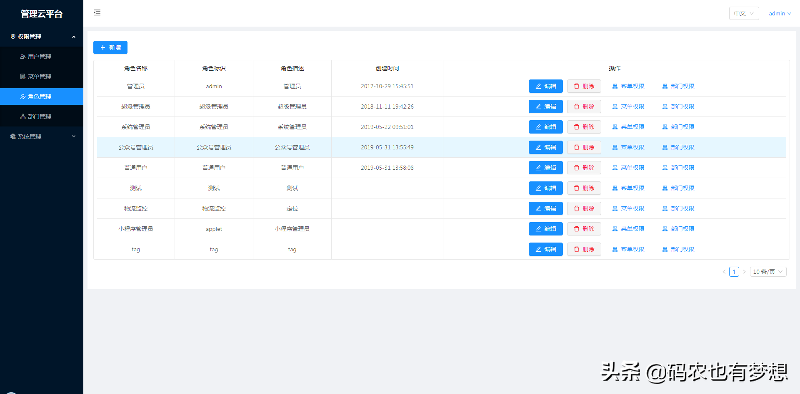Delete the 系统管理员 role
Viewport: 800px width, 394px height.
(x=584, y=127)
